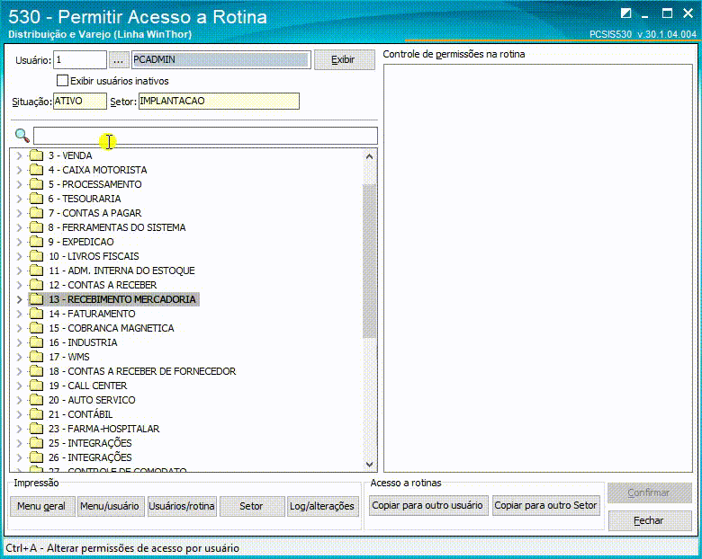Select the 14 - FATURAMENTO tree row
Viewport: 702px width, 559px height.
92,314
